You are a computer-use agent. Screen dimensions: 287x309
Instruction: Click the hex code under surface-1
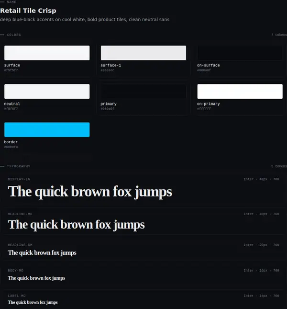(108, 70)
